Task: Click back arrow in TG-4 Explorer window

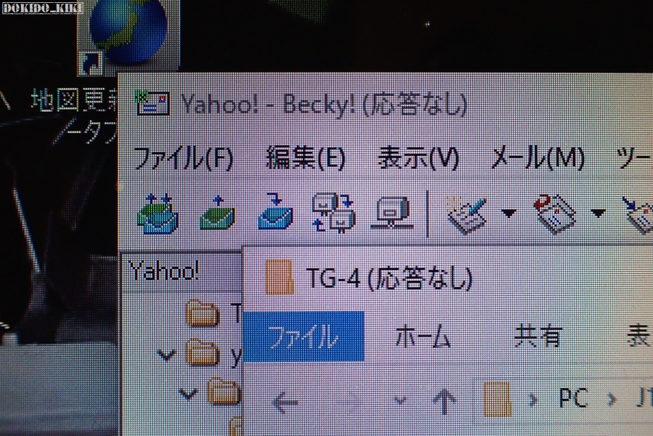Action: (285, 403)
